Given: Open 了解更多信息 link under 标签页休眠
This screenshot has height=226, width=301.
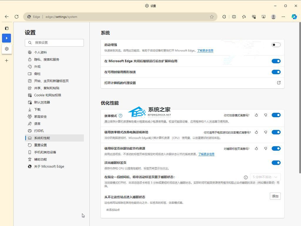Looking at the screenshot, I should (x=206, y=154).
